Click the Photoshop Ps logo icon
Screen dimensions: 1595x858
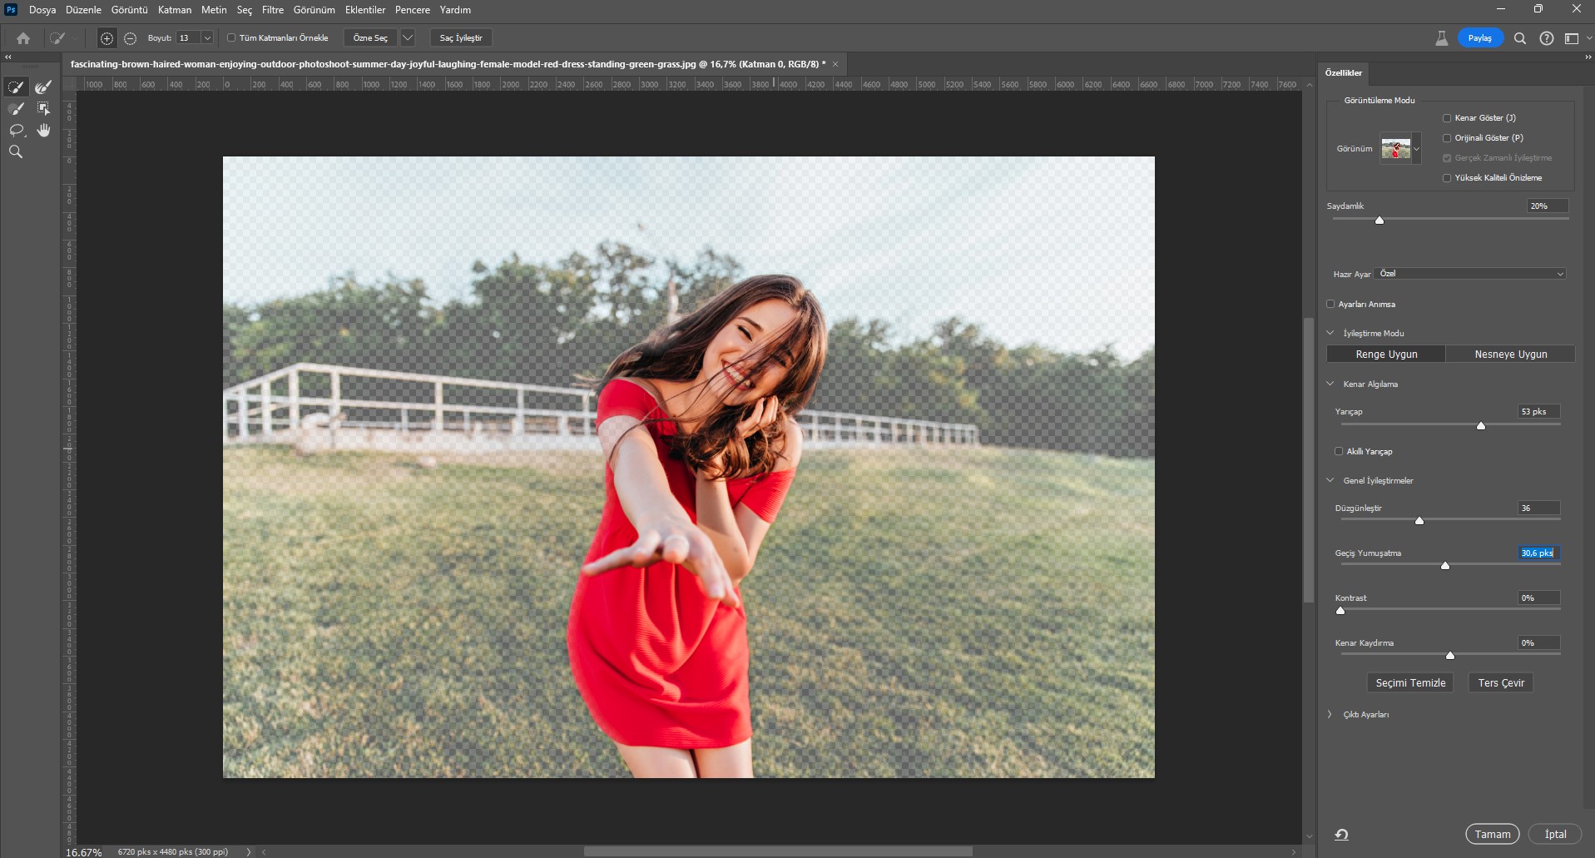coord(11,10)
